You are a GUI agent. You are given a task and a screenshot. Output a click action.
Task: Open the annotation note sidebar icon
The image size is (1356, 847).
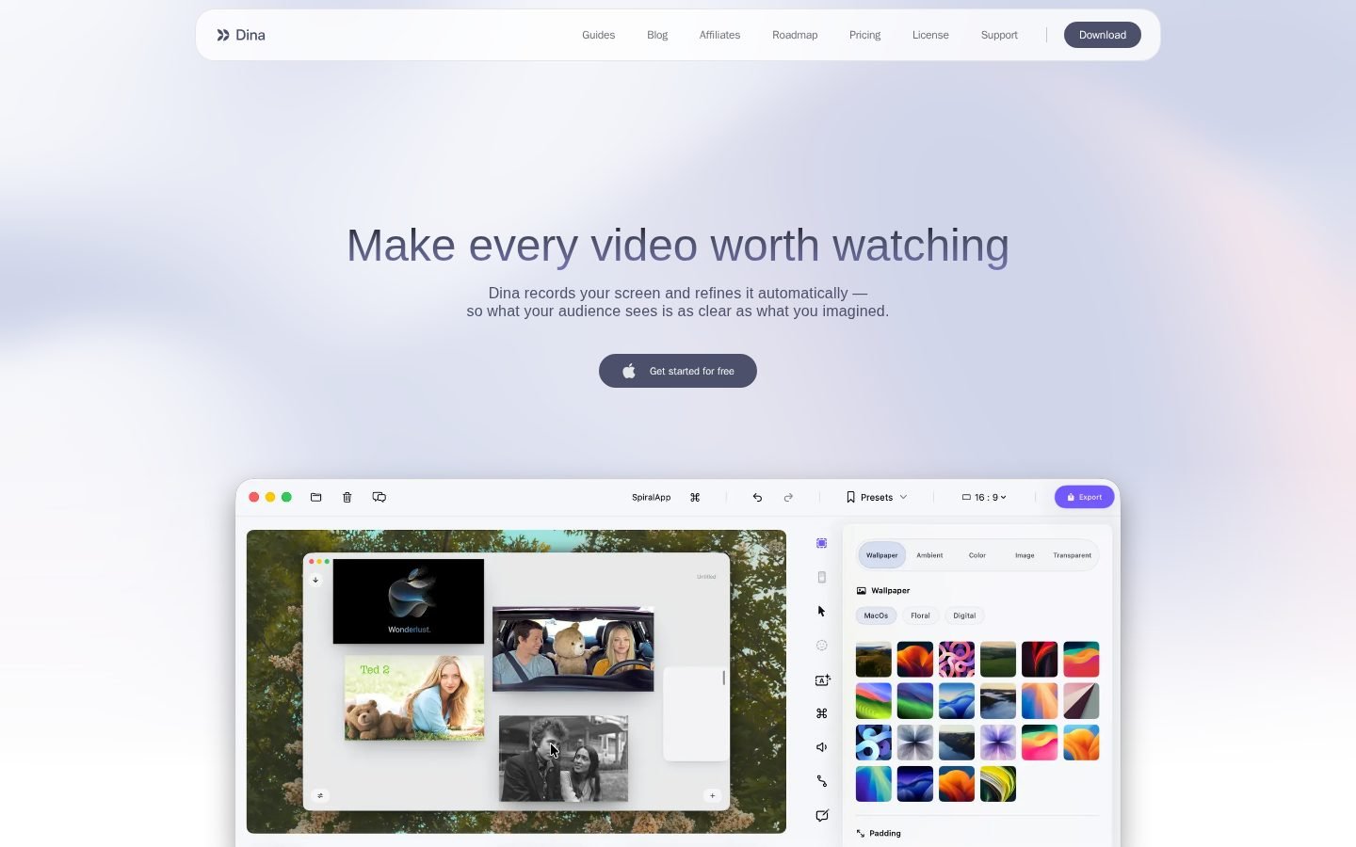[822, 815]
